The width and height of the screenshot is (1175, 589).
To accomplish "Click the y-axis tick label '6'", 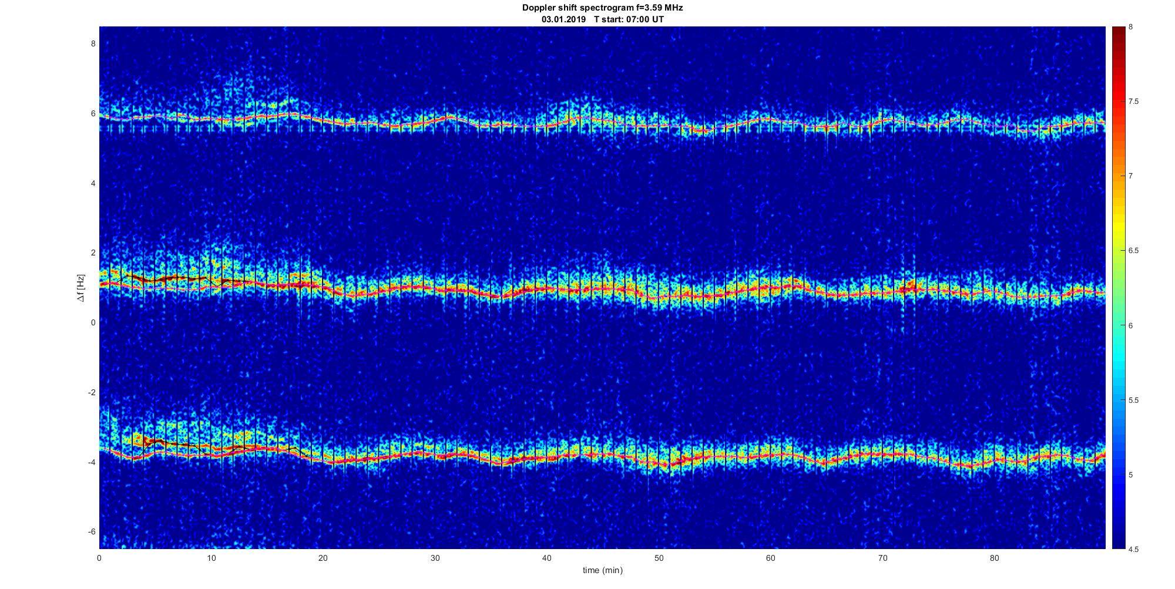I will tap(93, 113).
